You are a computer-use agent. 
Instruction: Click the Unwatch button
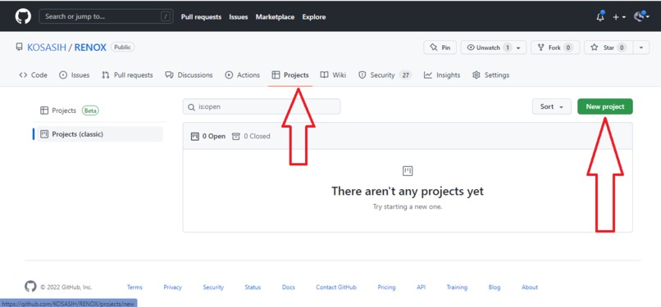(x=493, y=47)
